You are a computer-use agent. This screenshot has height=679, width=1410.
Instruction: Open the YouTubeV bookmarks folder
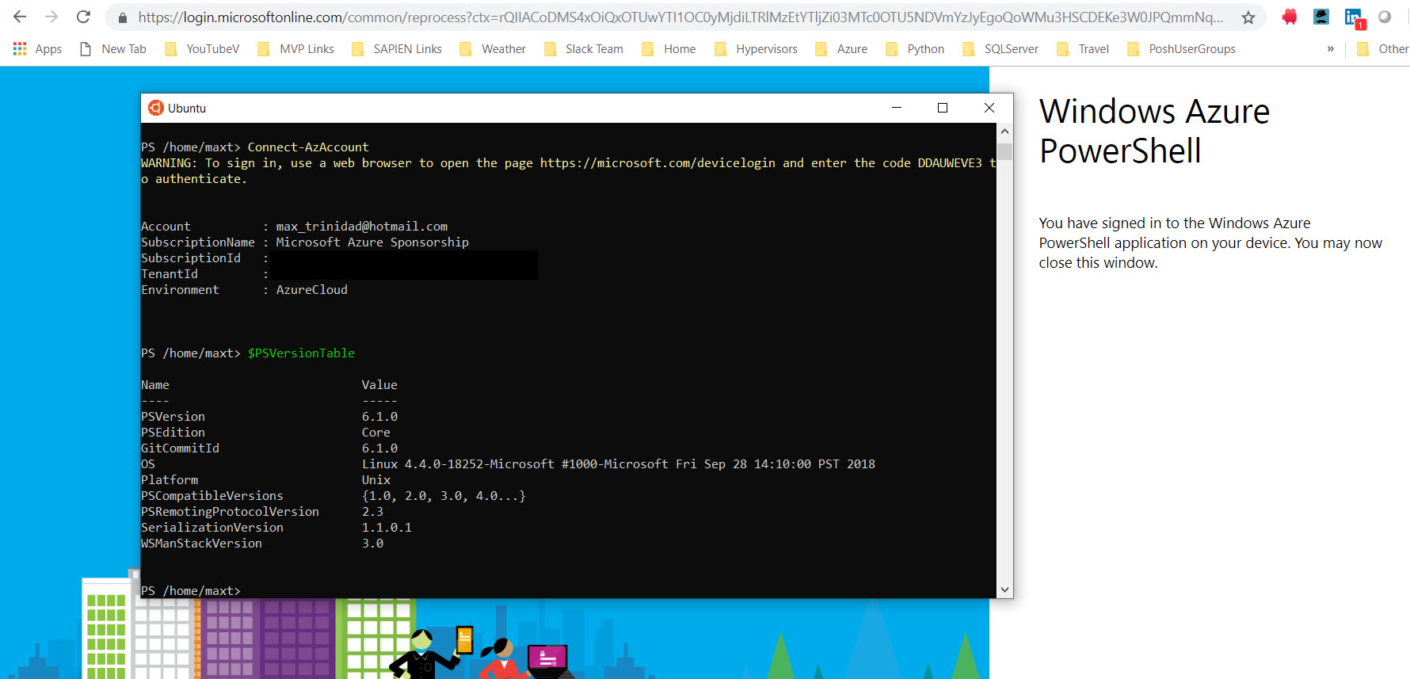coord(202,49)
